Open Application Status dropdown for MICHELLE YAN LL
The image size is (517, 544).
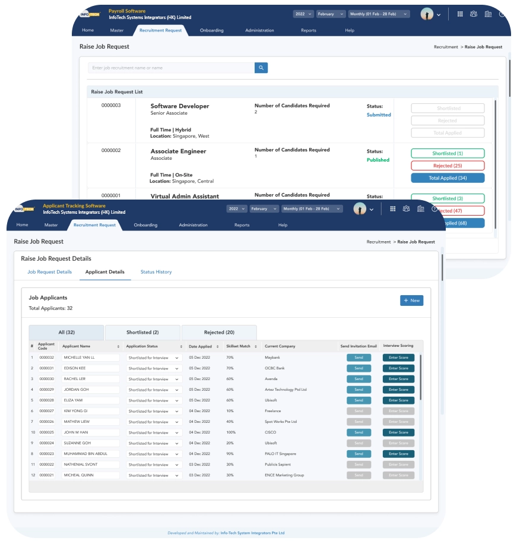pyautogui.click(x=153, y=358)
